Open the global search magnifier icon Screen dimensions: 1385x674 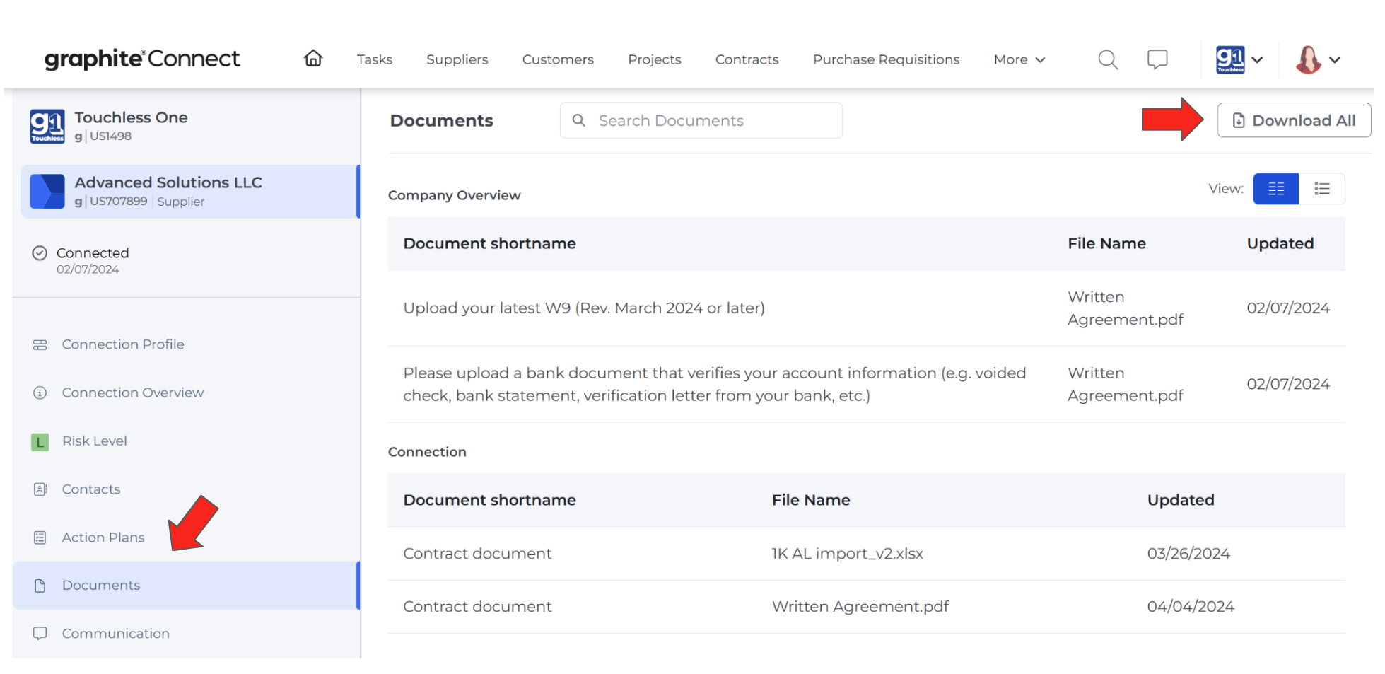[x=1108, y=59]
